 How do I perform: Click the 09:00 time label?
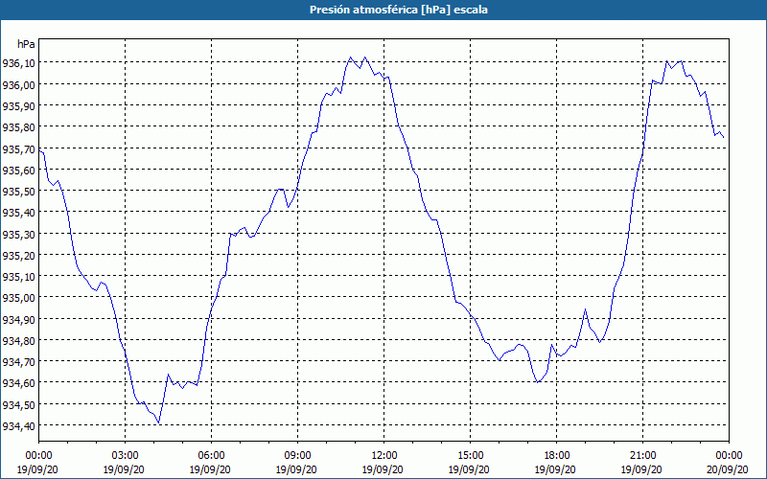297,456
